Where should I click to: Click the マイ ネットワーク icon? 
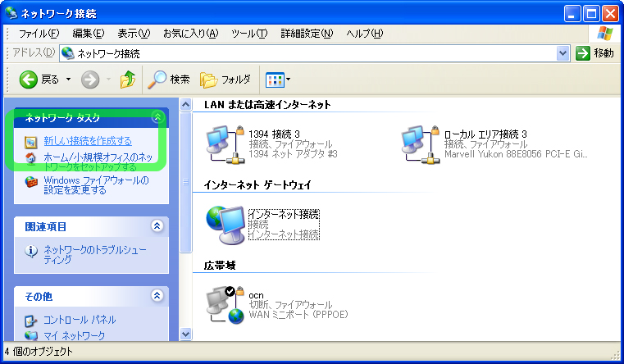tap(30, 336)
